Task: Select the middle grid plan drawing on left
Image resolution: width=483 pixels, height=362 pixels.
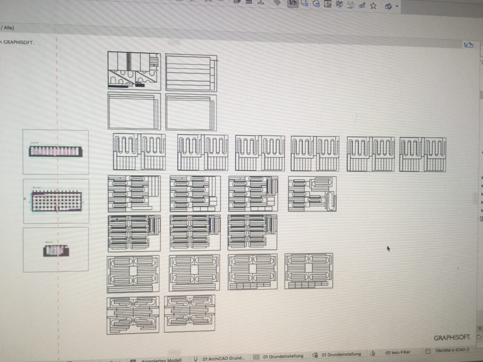Action: (x=56, y=201)
